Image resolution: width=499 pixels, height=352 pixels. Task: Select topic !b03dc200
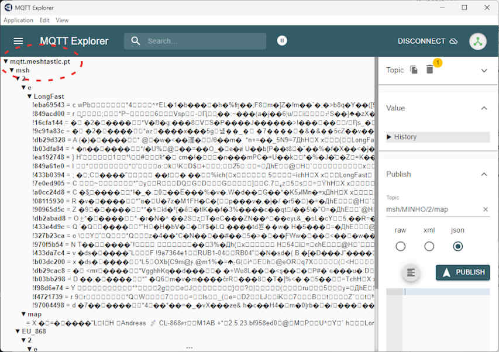[204, 262]
